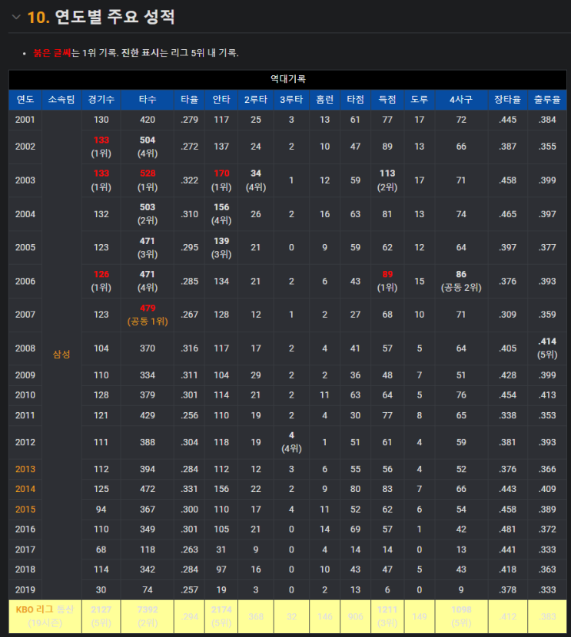
Task: Click the 득점 column header
Action: pos(387,100)
